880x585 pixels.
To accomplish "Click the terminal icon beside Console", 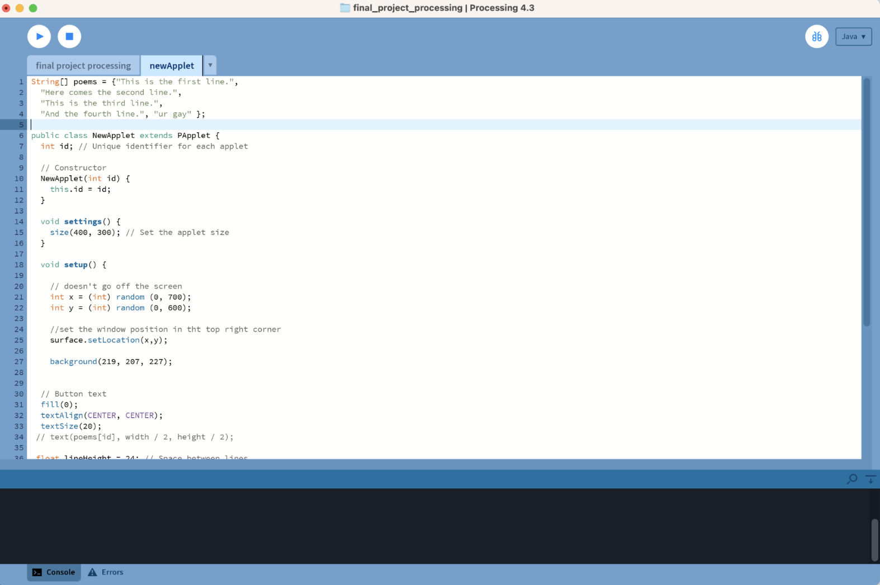I will (x=37, y=572).
